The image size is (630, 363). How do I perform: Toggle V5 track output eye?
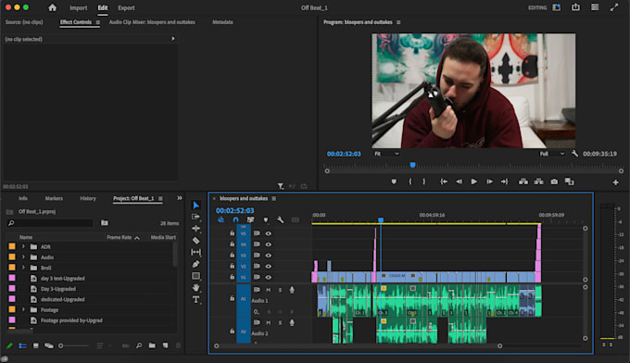click(x=269, y=233)
